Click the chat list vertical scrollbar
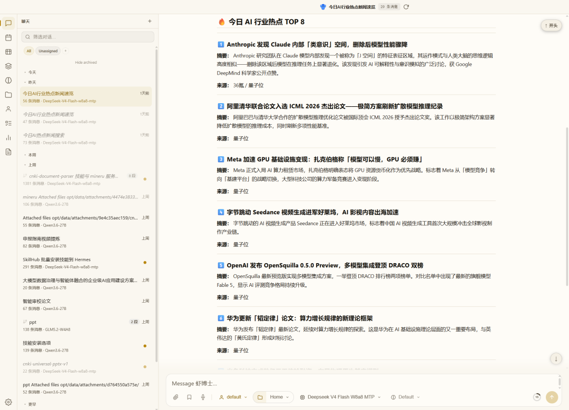The image size is (569, 410). pyautogui.click(x=156, y=205)
